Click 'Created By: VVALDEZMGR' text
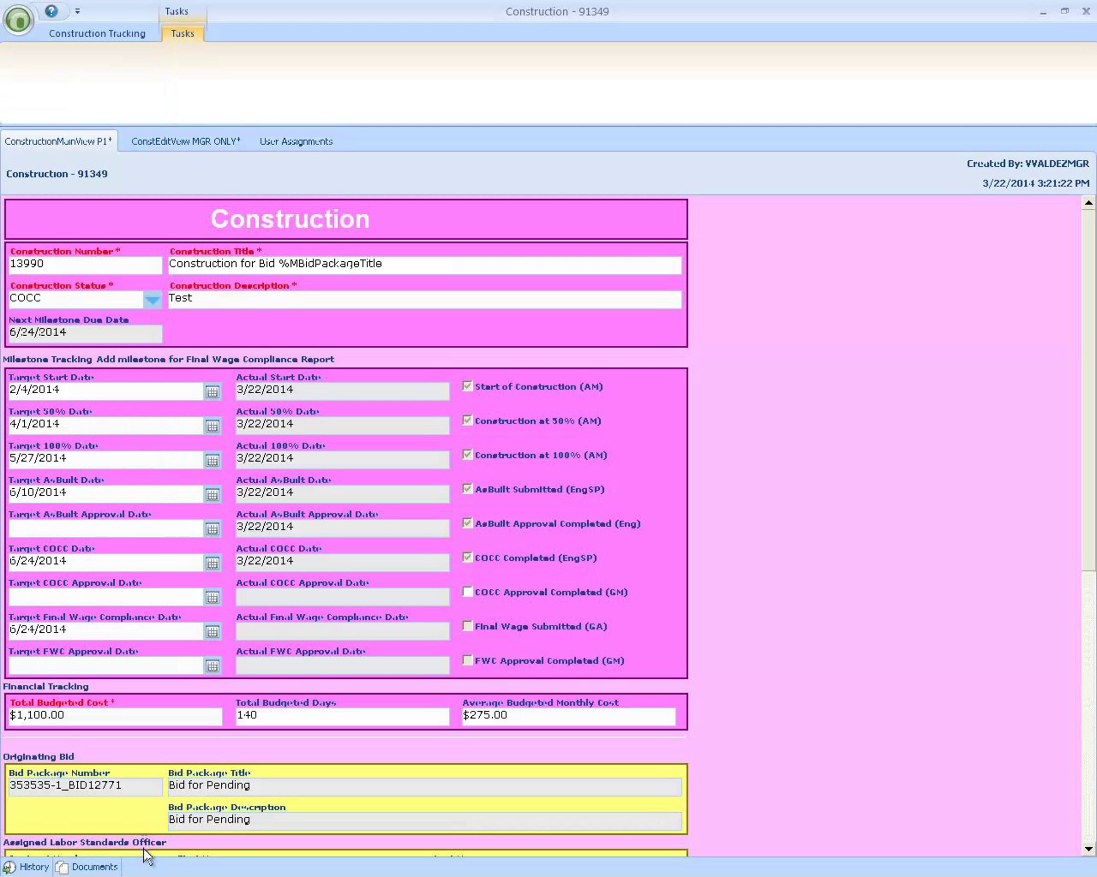 [x=1028, y=164]
